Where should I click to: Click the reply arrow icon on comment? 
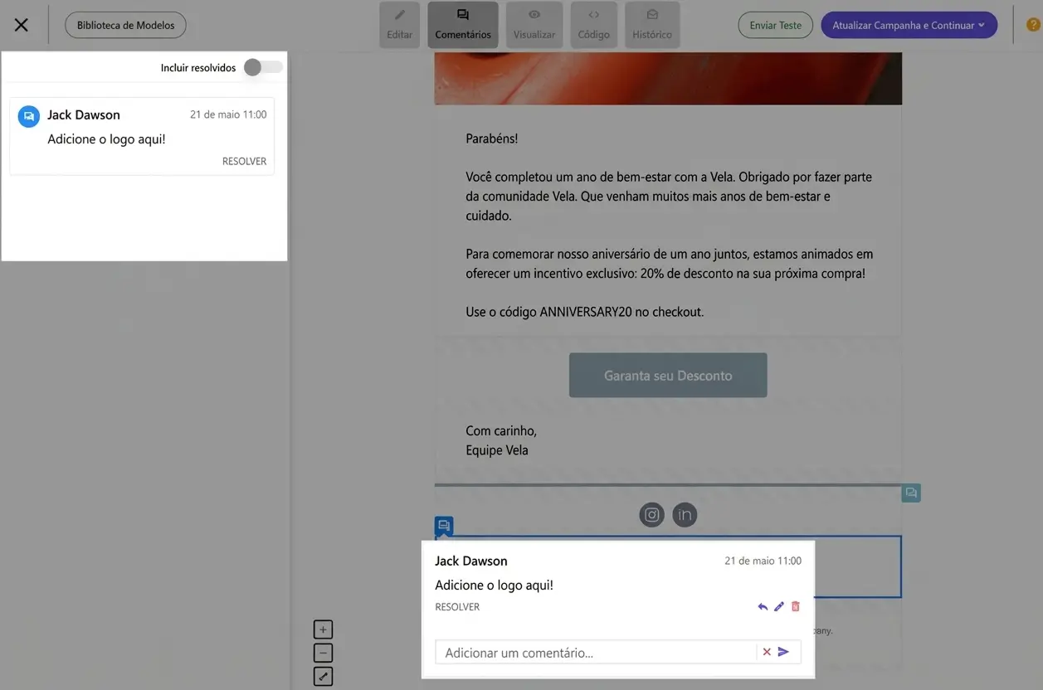tap(763, 607)
